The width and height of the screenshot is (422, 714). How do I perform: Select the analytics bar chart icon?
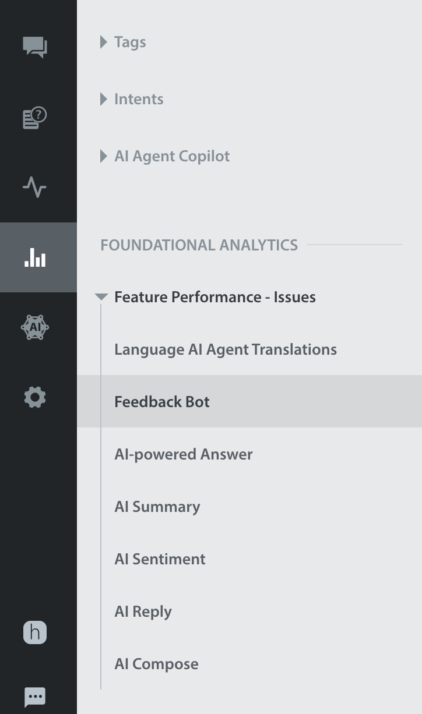(35, 257)
